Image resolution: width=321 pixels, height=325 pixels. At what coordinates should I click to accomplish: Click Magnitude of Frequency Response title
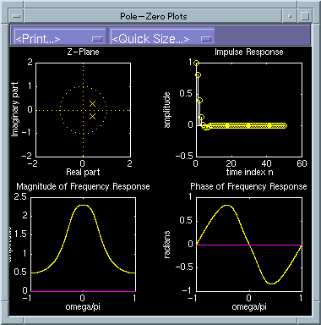(x=83, y=186)
